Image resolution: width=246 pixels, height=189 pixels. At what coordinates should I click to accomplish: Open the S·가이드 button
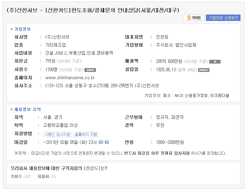pyautogui.click(x=194, y=18)
